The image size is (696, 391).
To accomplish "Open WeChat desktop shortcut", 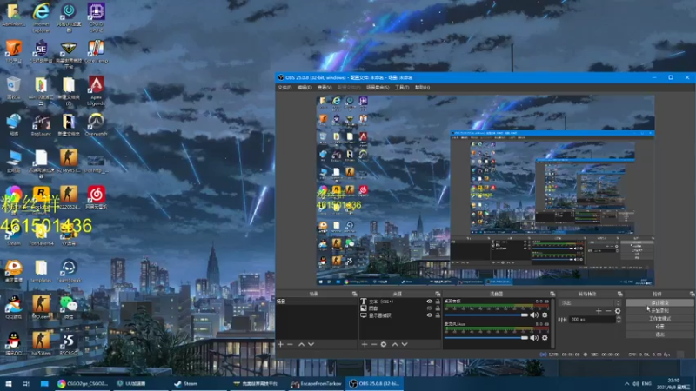I will click(68, 308).
